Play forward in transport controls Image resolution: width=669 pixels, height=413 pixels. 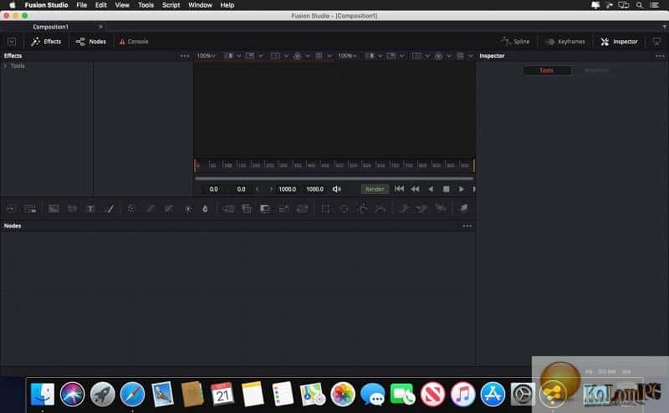[x=462, y=189]
